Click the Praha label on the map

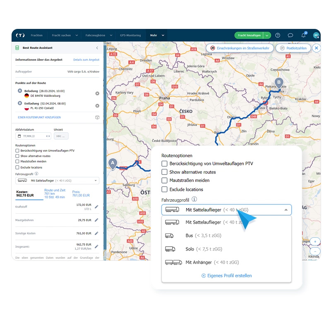pos(164,98)
